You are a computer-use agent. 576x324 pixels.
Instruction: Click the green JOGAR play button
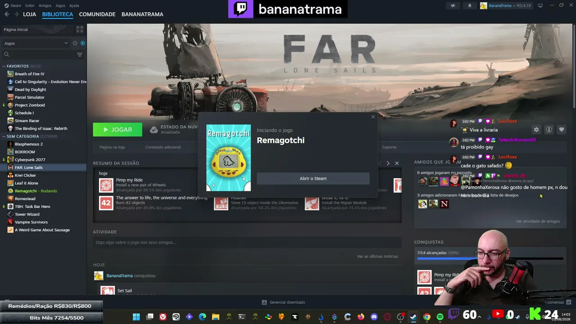pos(117,130)
